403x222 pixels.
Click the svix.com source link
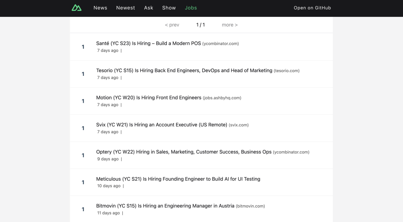point(239,125)
